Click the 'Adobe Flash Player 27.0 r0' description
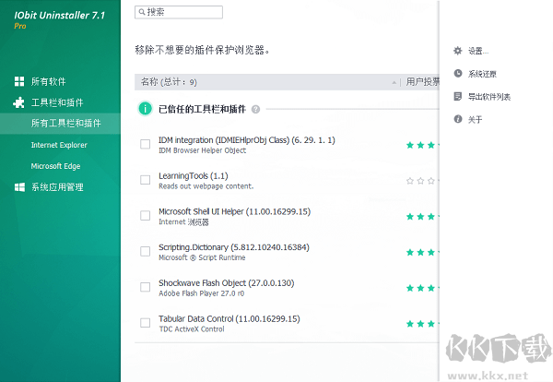Image resolution: width=553 pixels, height=382 pixels. click(x=201, y=293)
